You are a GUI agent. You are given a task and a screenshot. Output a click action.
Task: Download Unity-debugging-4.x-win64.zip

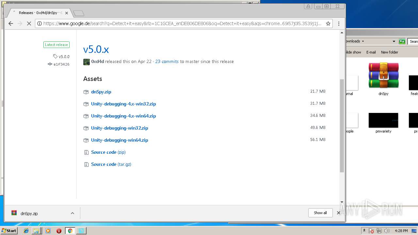coord(123,116)
